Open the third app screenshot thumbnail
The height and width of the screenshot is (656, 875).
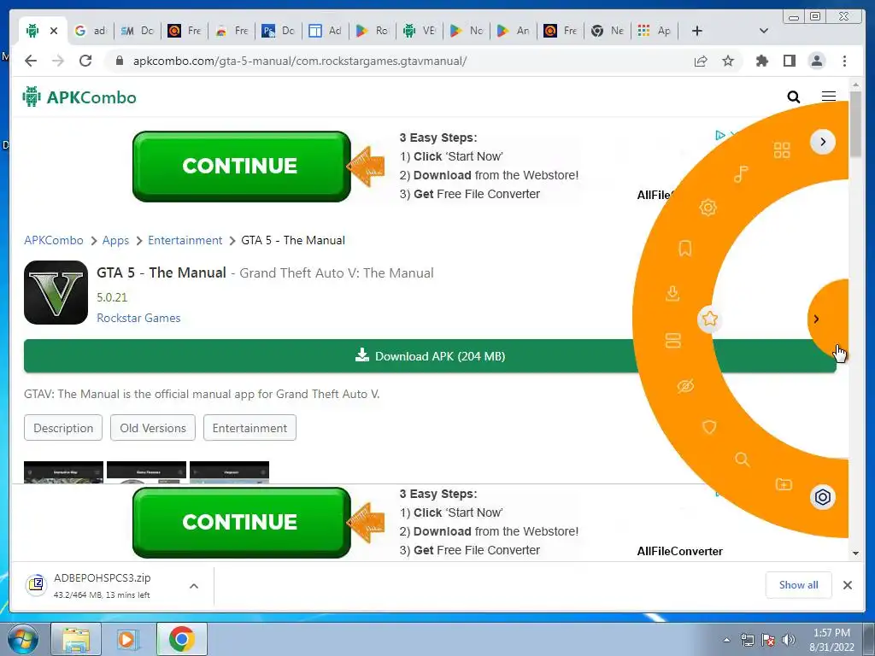tap(229, 471)
